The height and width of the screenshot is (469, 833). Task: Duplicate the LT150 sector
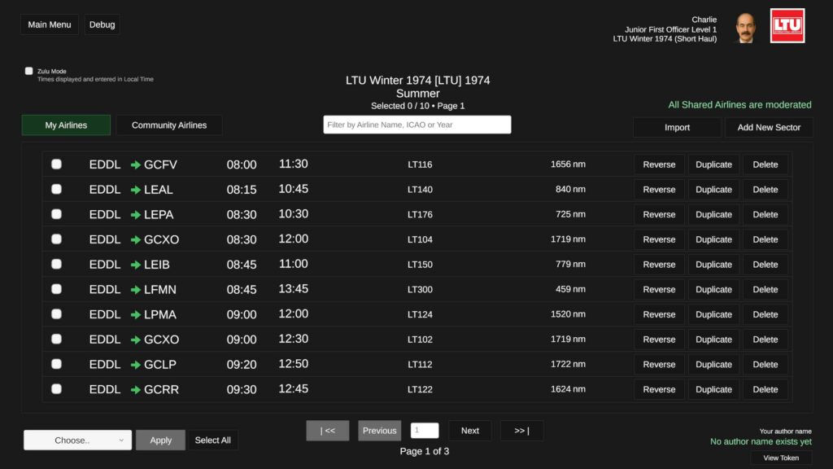pos(713,265)
